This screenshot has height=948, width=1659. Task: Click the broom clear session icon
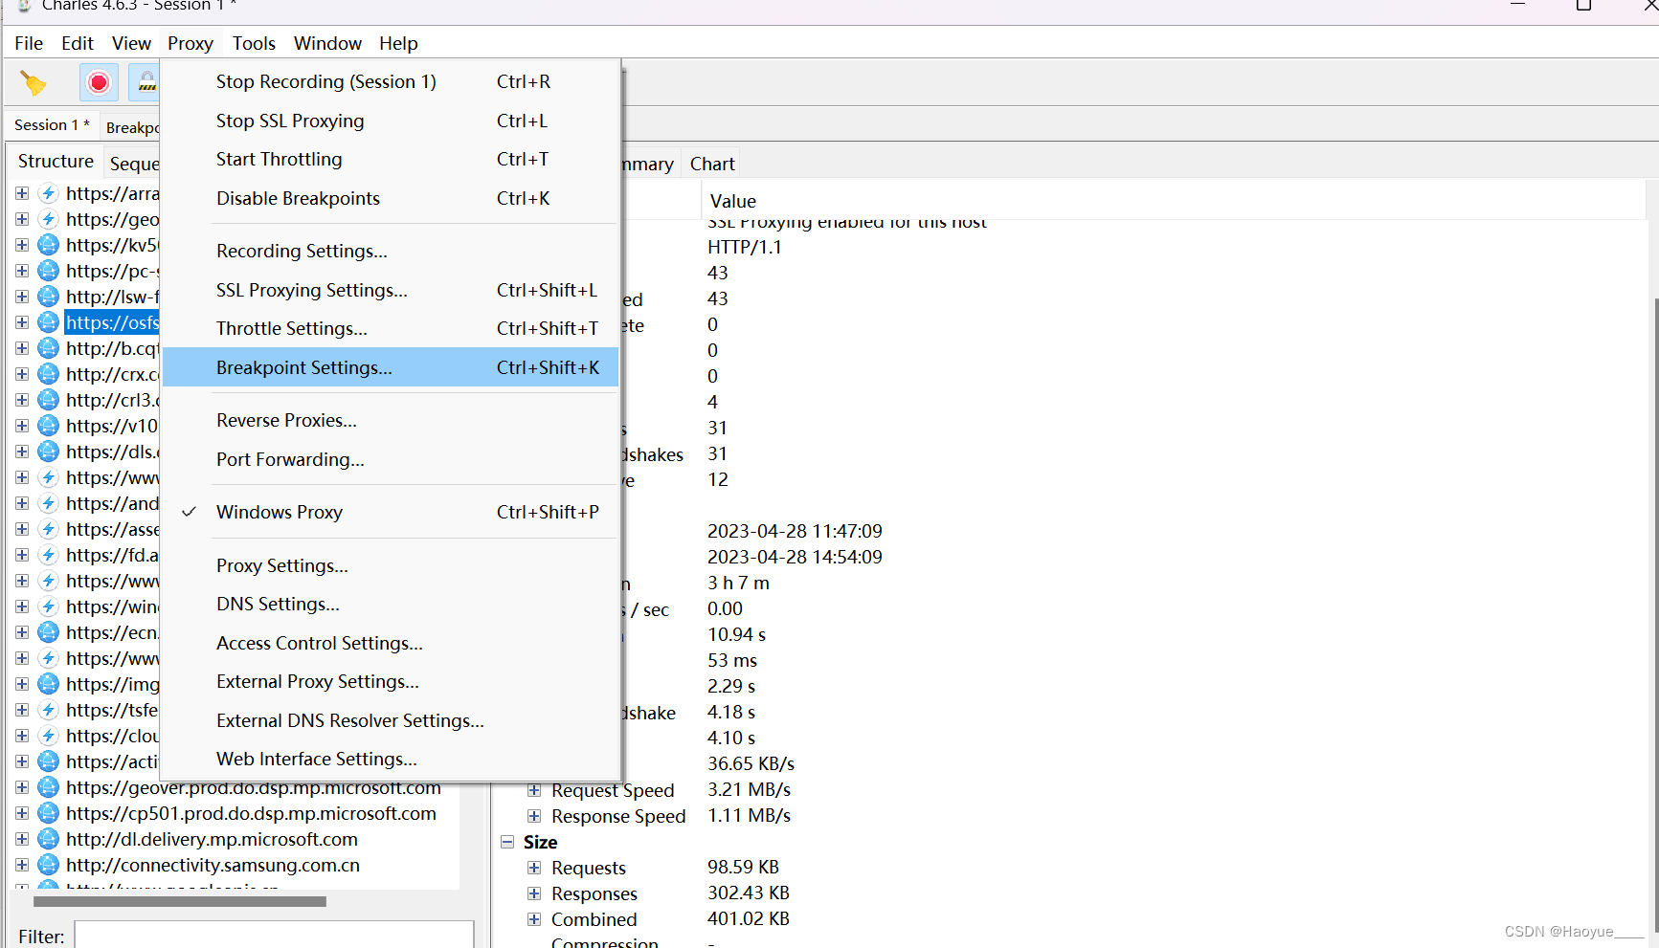click(x=34, y=83)
